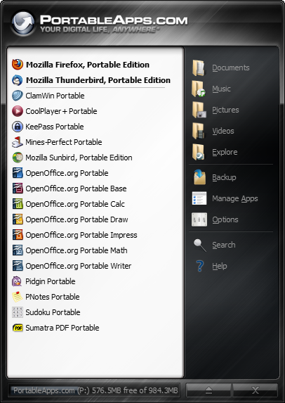
Task: Select OpenOffice.org Portable Base text
Action: point(76,188)
